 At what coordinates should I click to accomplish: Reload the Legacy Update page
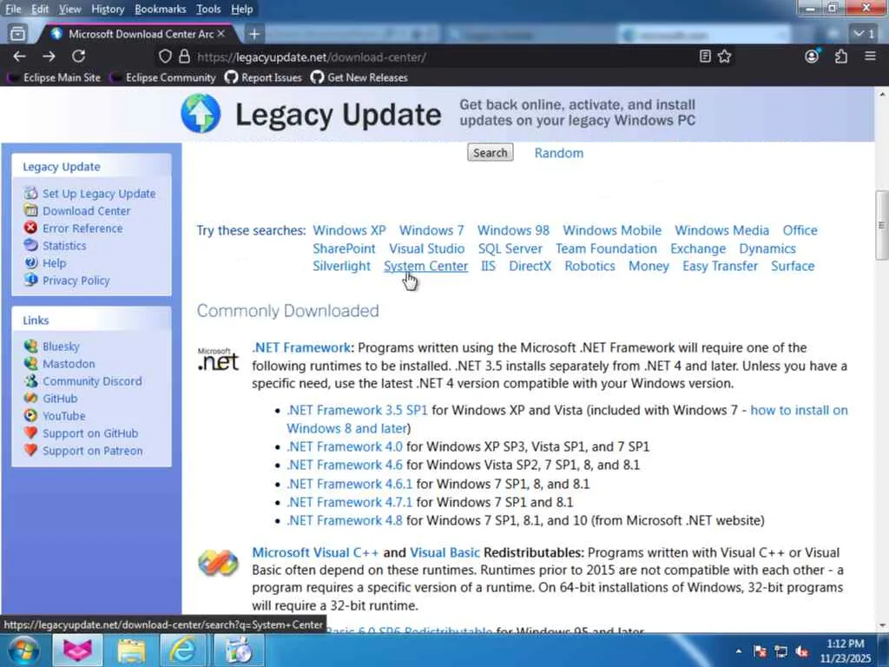[x=78, y=56]
